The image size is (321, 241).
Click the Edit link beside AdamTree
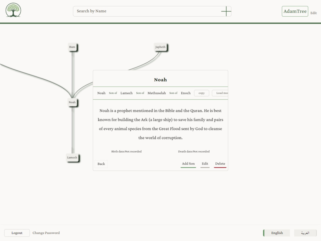click(x=313, y=13)
